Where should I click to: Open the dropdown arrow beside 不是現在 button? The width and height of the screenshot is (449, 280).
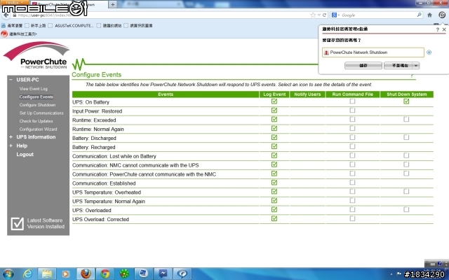pyautogui.click(x=416, y=66)
